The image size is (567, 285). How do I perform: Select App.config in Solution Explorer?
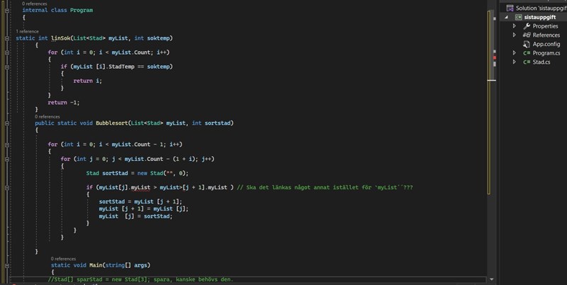544,44
